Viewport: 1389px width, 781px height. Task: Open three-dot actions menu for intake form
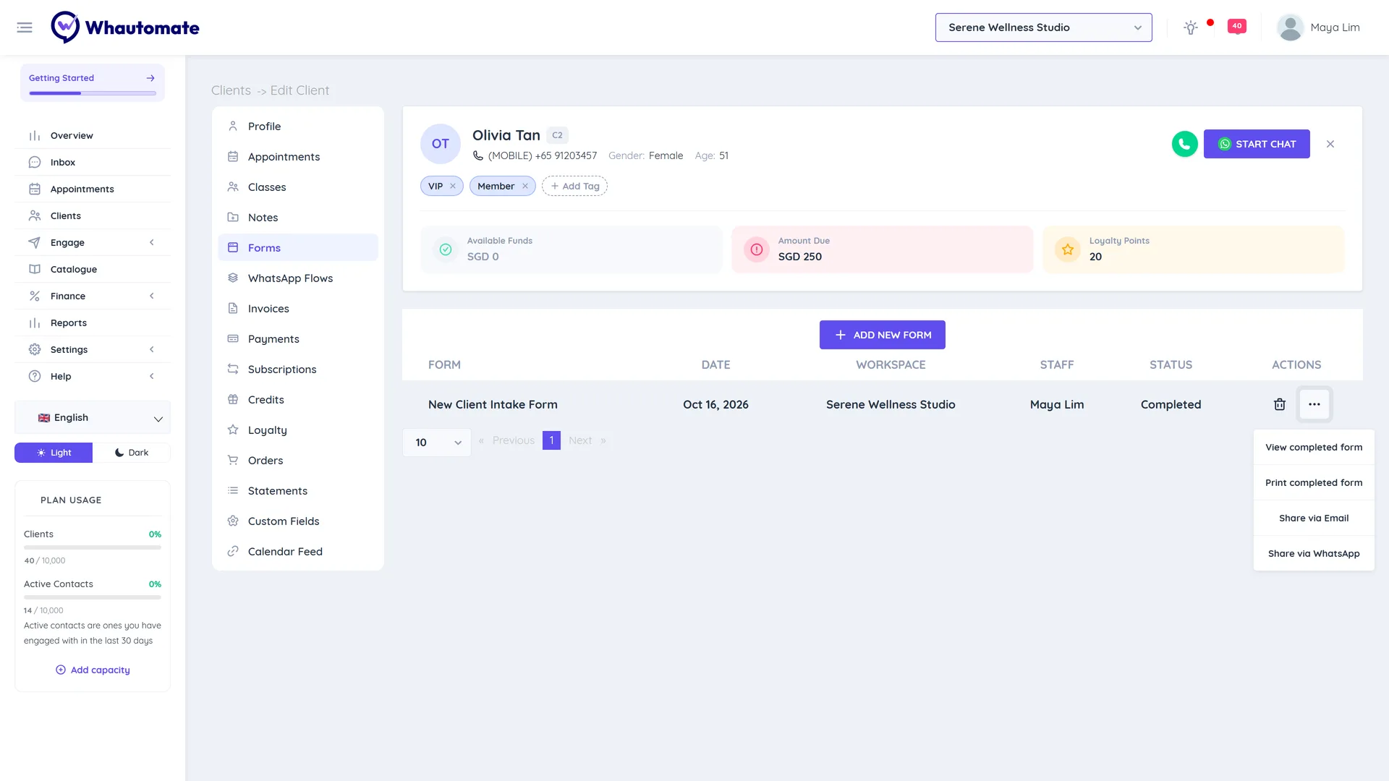(x=1314, y=404)
